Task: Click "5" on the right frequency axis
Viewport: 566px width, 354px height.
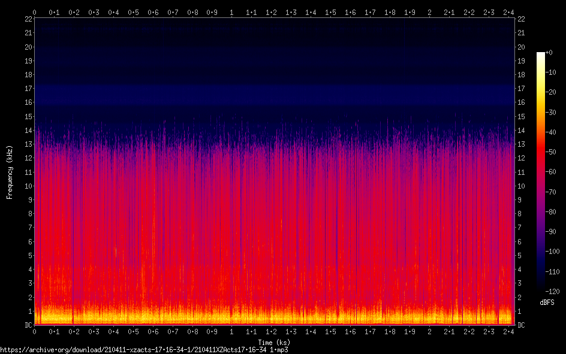Action: (x=519, y=256)
